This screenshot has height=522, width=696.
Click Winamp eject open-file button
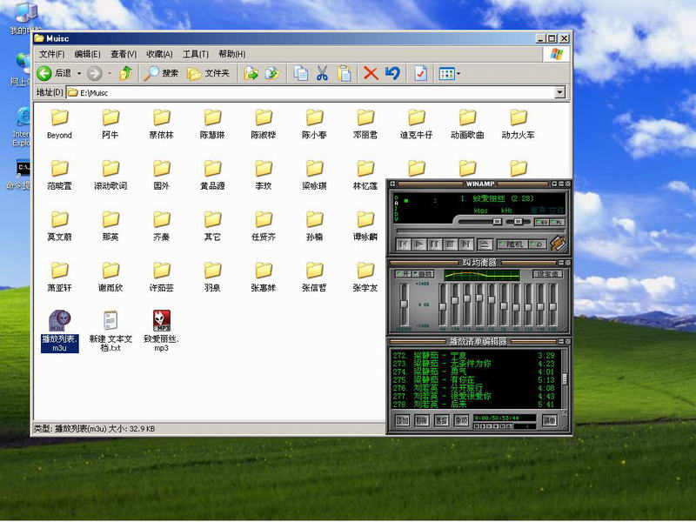485,244
